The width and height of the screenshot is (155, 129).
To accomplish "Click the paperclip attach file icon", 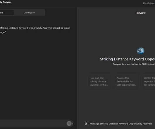I will [x=86, y=123].
